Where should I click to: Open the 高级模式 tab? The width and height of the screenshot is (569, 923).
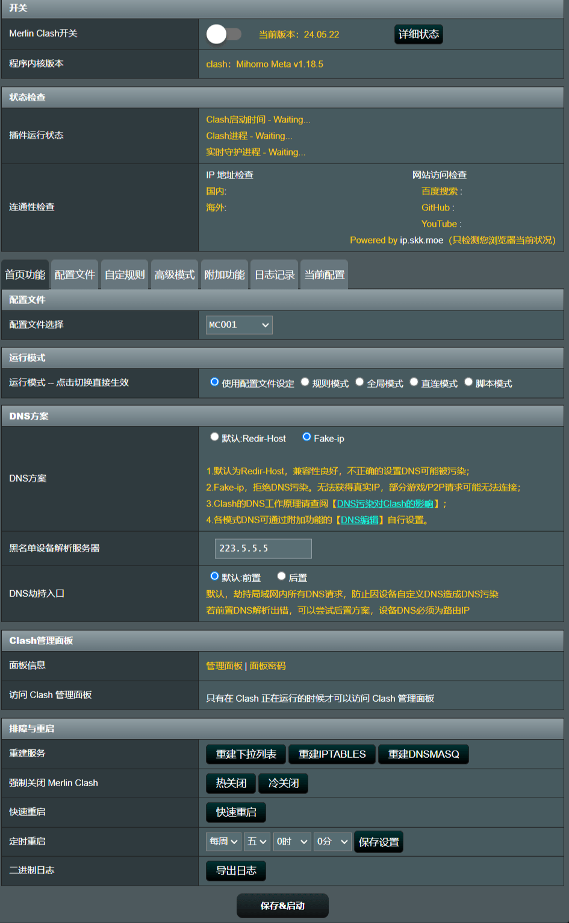coord(175,275)
